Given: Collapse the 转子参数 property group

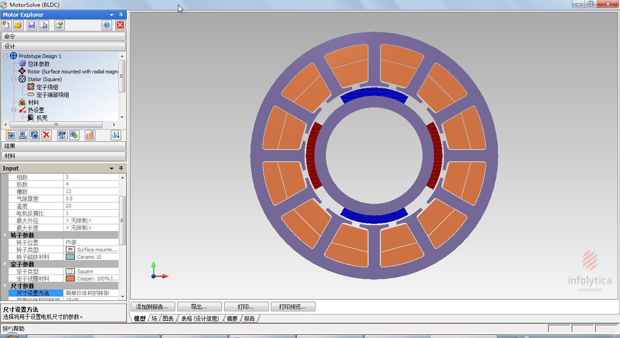Looking at the screenshot, I should (x=5, y=235).
